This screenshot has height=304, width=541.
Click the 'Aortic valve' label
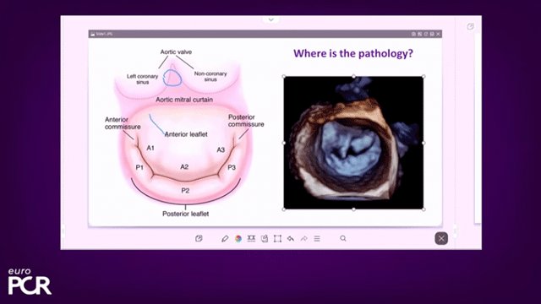click(176, 52)
